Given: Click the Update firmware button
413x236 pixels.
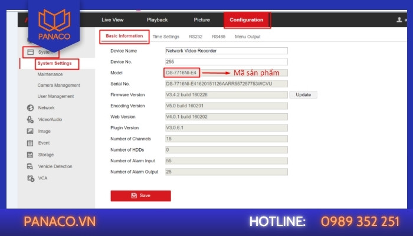Looking at the screenshot, I should coord(303,94).
